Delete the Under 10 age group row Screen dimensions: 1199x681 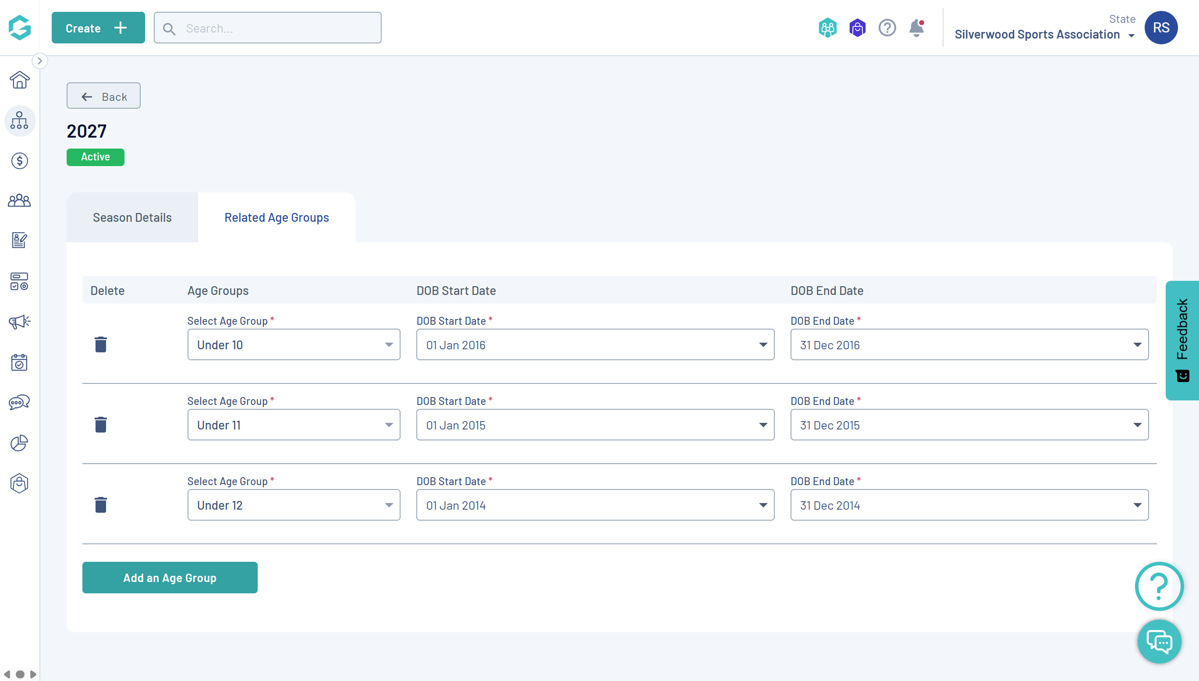(x=100, y=345)
